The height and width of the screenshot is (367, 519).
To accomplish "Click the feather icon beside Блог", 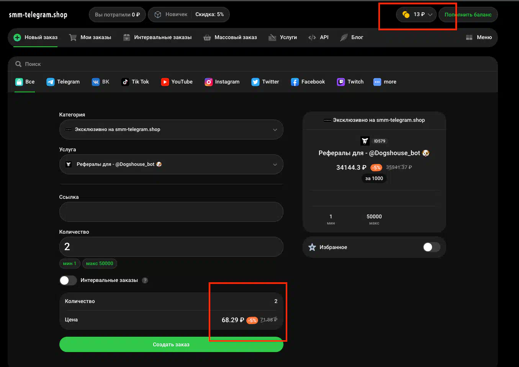I will (344, 38).
